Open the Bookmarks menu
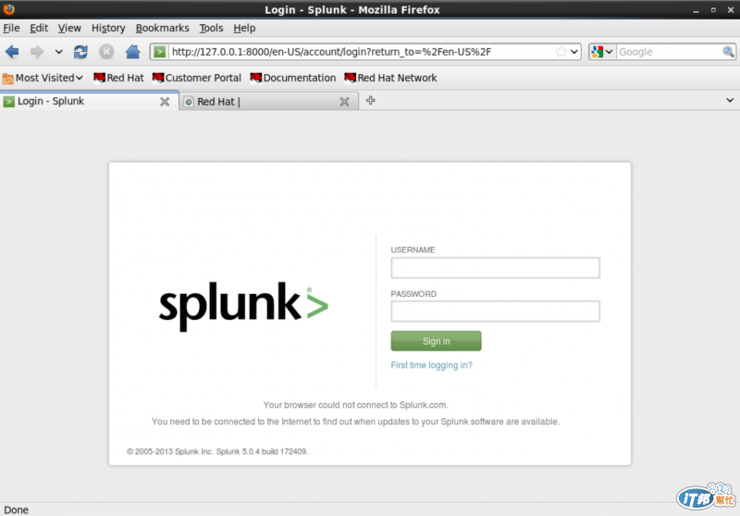 coord(163,28)
